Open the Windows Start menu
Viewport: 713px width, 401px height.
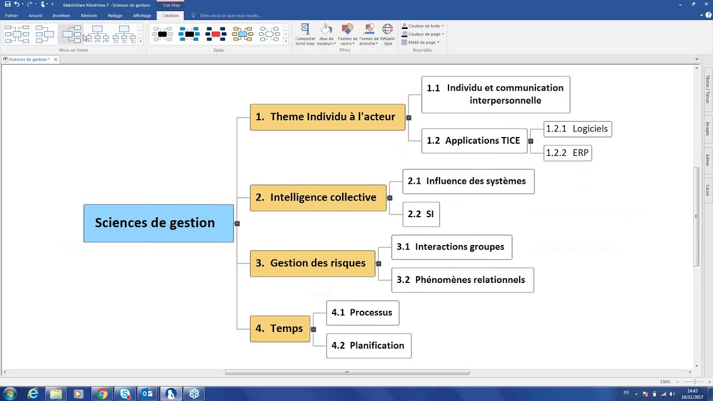10,394
